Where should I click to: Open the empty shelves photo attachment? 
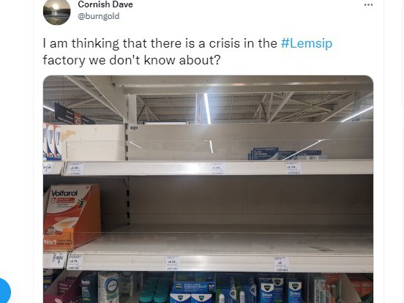click(x=208, y=189)
